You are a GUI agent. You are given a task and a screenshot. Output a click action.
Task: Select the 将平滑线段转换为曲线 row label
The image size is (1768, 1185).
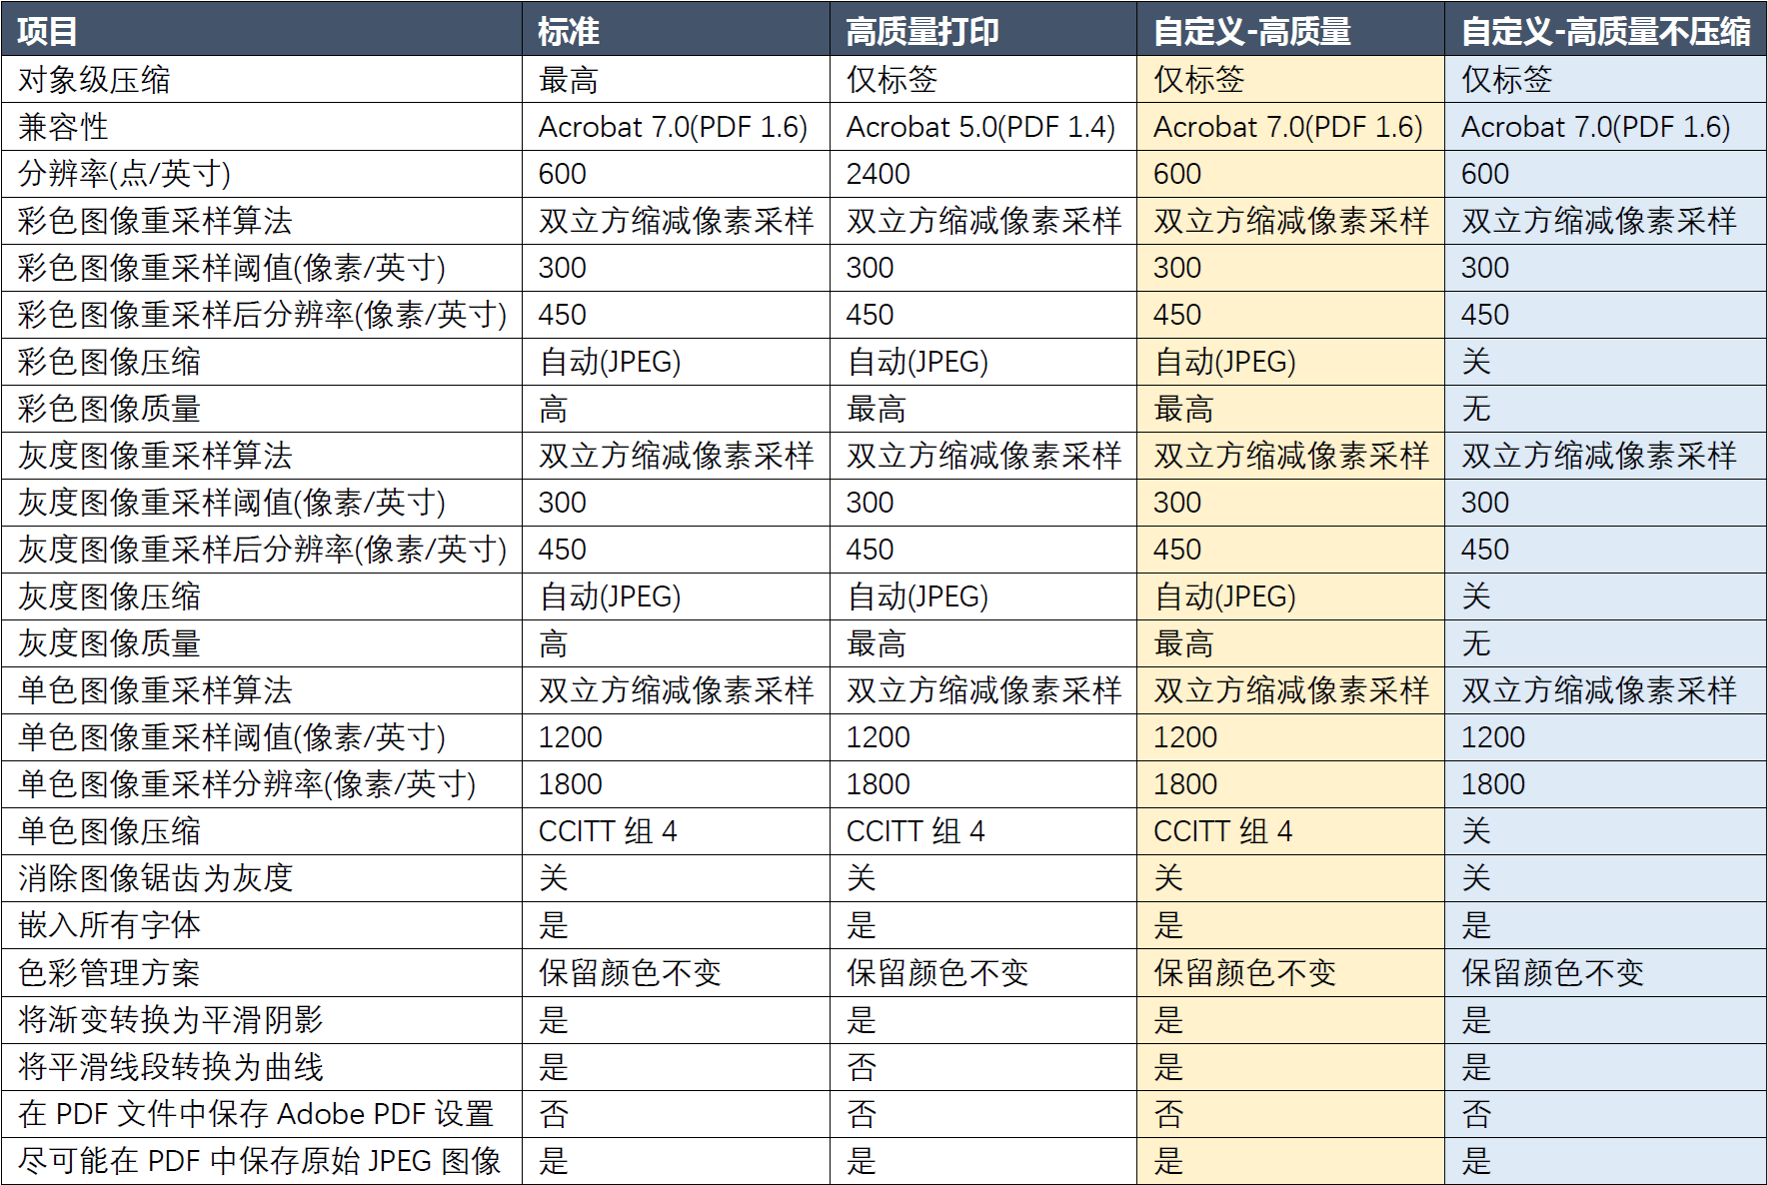pyautogui.click(x=171, y=1067)
